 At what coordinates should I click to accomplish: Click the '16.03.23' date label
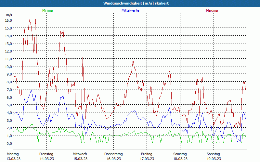(114, 159)
